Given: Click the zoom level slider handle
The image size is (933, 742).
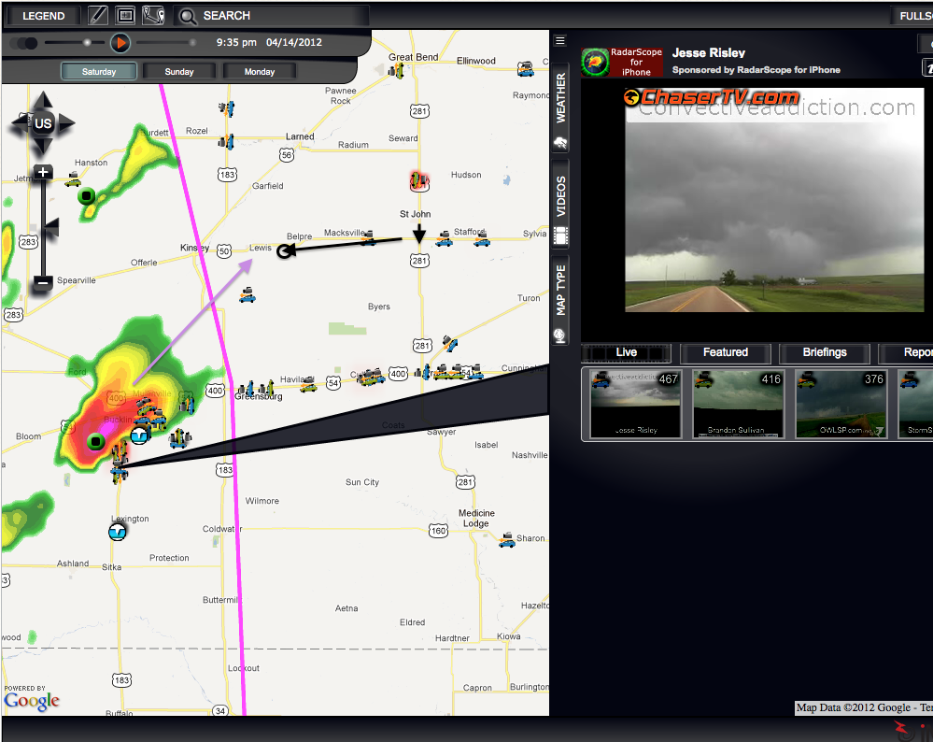Looking at the screenshot, I should tap(51, 227).
